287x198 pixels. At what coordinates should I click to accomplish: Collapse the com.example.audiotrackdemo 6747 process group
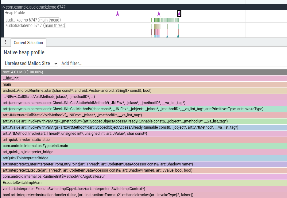pyautogui.click(x=4, y=7)
